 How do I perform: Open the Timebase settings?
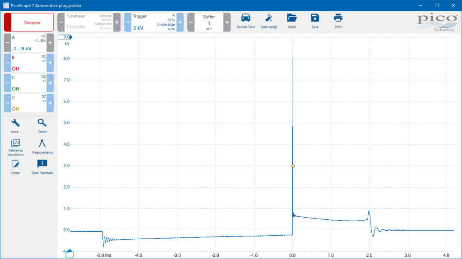point(89,22)
